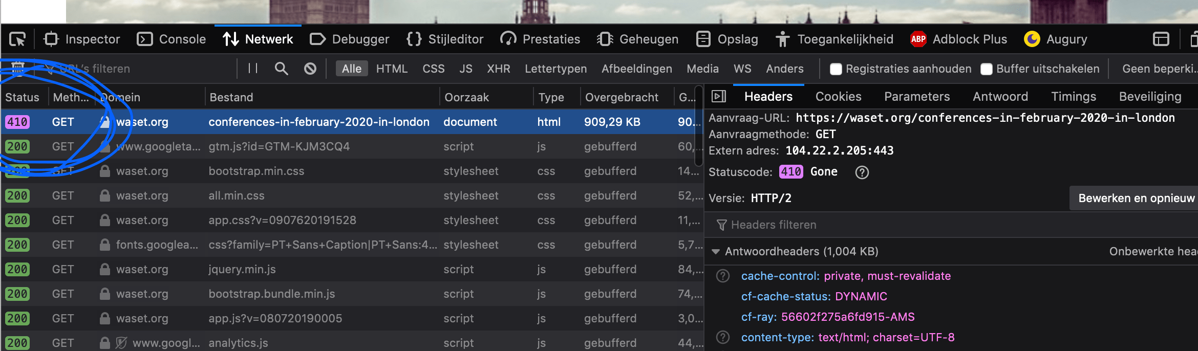Collapse the Antwoordheaders section
Viewport: 1198px width, 351px height.
(x=716, y=252)
